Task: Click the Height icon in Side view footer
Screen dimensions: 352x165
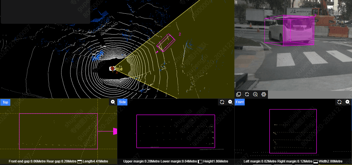Action: (x=200, y=161)
